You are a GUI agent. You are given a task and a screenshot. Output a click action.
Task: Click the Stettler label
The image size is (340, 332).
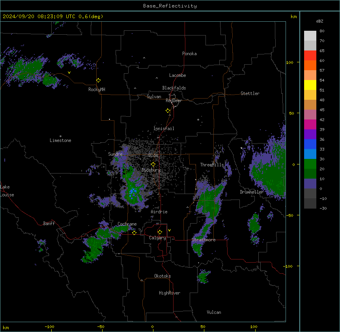pyautogui.click(x=250, y=93)
